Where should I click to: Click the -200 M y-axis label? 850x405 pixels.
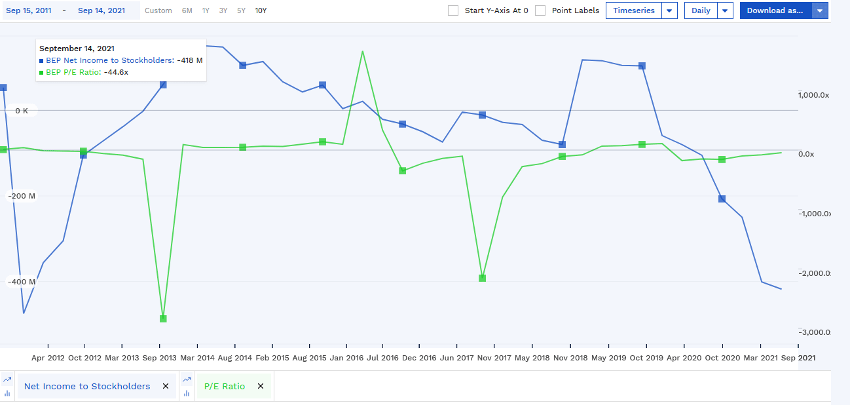(22, 196)
